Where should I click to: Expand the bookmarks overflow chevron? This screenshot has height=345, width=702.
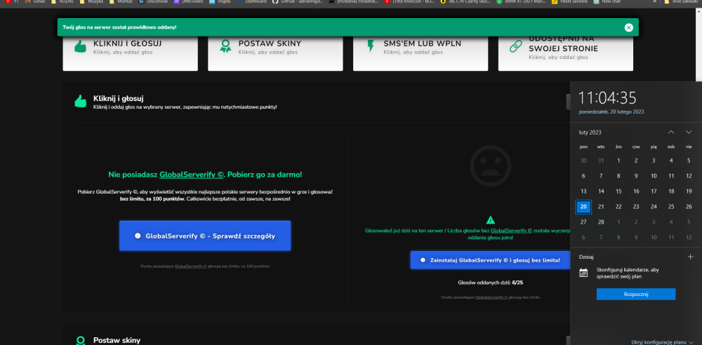[x=654, y=2]
